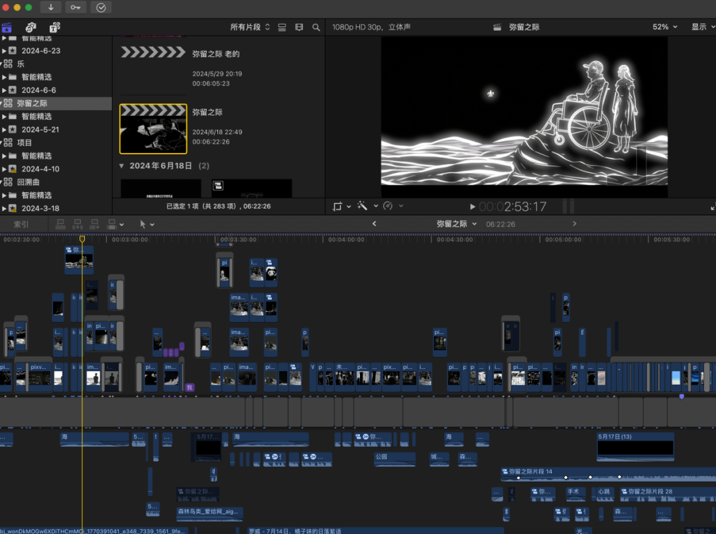The width and height of the screenshot is (716, 534).
Task: Click the import media arrow icon
Action: pos(50,7)
